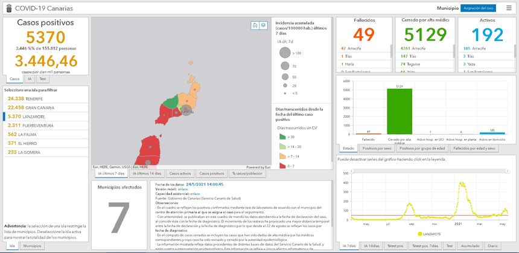Open the 'Acumulado' time series tab
Image resolution: width=519 pixels, height=253 pixels.
pos(470,246)
